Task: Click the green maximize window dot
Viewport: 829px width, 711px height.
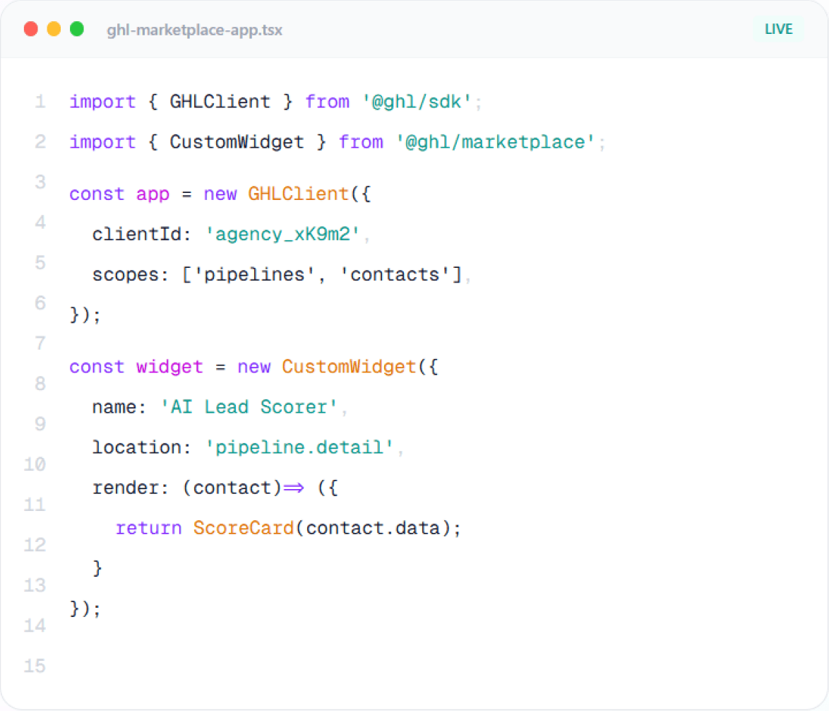Action: [x=77, y=29]
